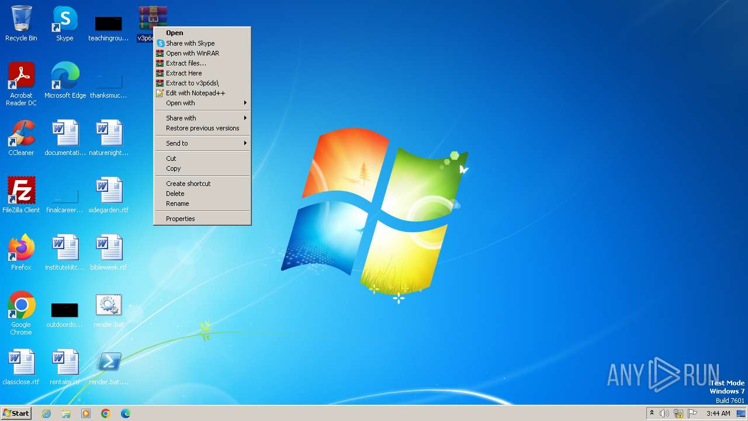Choose Copy in the context menu
Screen dimensions: 748x421
(x=202, y=168)
